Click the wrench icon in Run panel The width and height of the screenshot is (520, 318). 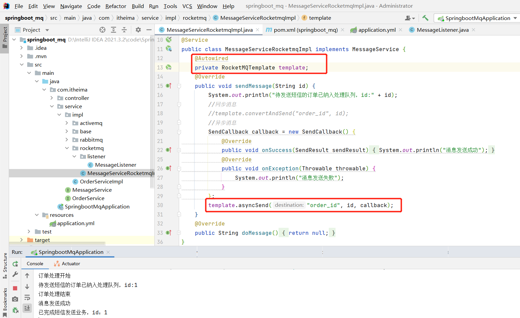coord(15,274)
